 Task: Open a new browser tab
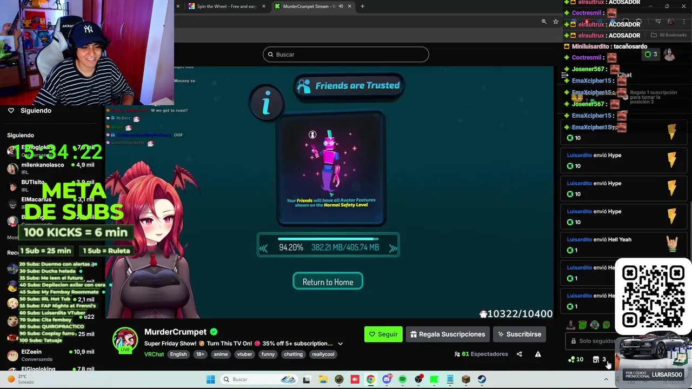[x=362, y=6]
